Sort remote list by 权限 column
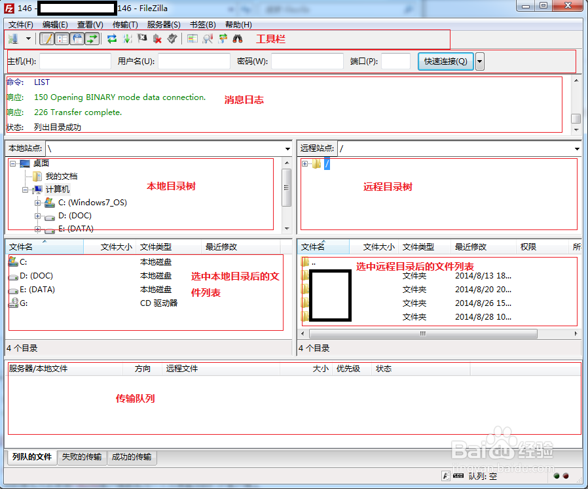Screen dimensions: 588x489 click(542, 246)
